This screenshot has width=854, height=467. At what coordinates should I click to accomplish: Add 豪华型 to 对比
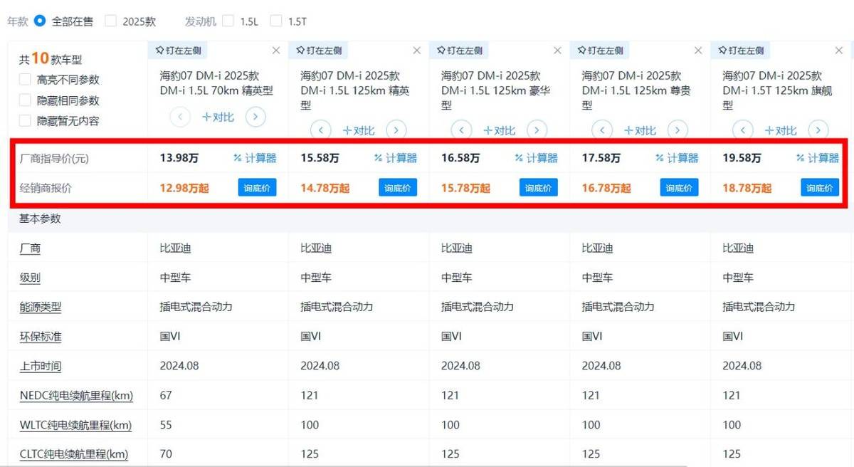tap(500, 130)
